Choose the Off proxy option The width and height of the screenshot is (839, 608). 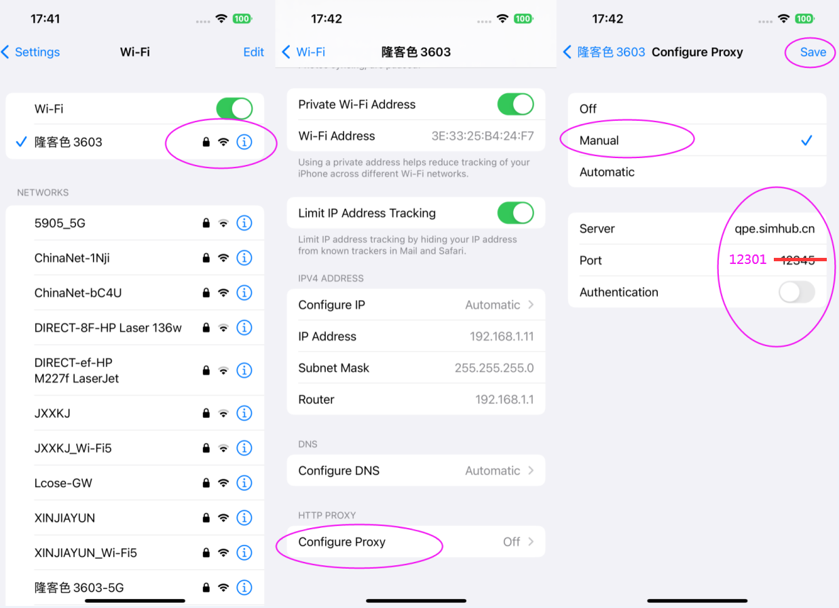[x=697, y=109]
